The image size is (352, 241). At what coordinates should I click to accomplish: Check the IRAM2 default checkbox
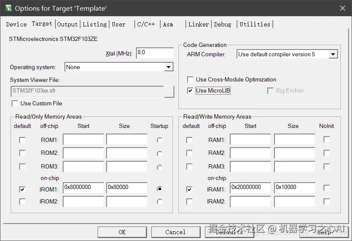[x=190, y=201]
